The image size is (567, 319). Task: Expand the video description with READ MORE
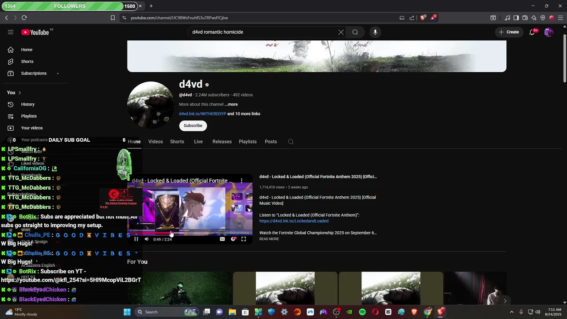tap(269, 239)
